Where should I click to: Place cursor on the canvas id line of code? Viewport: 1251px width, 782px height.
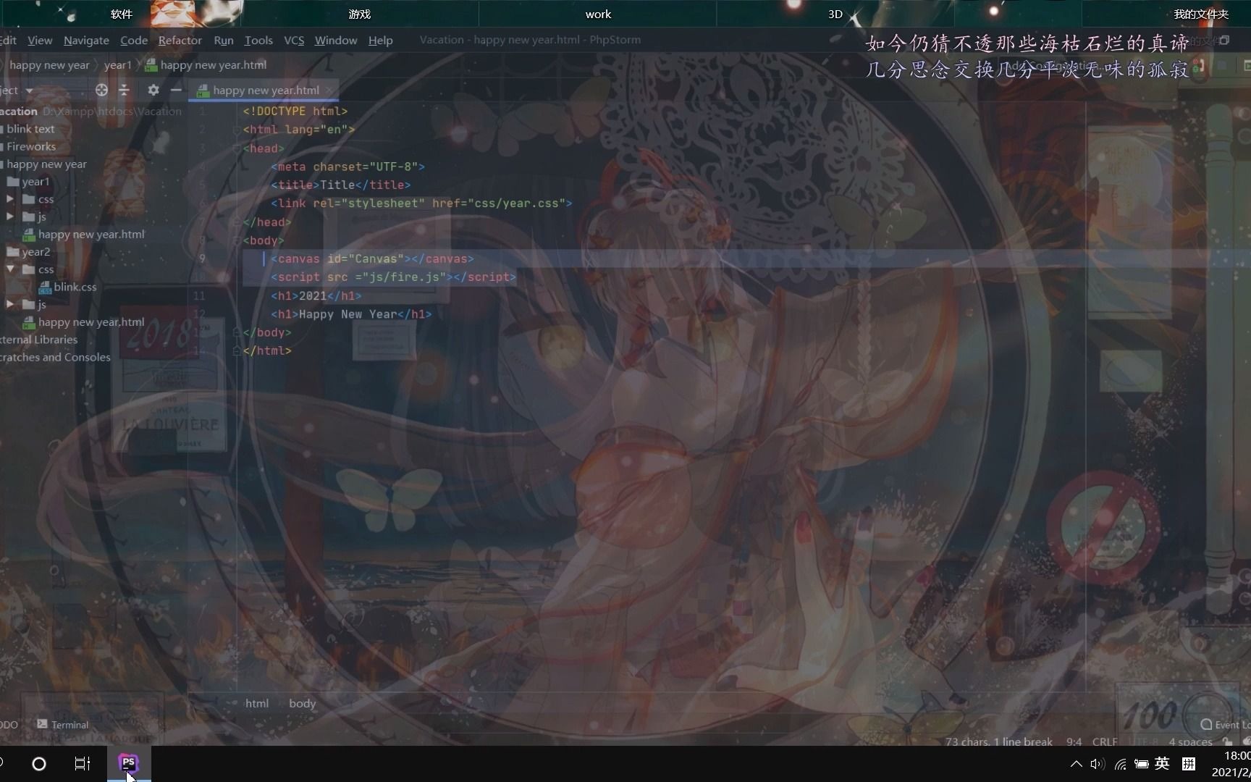coord(372,258)
